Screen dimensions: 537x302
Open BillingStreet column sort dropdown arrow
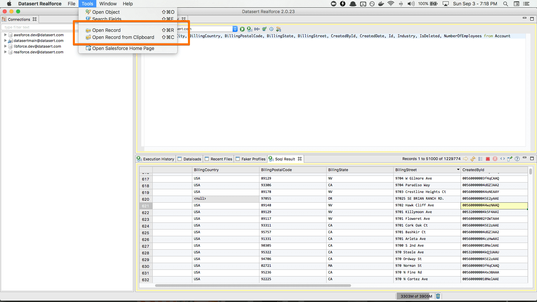[x=458, y=170]
